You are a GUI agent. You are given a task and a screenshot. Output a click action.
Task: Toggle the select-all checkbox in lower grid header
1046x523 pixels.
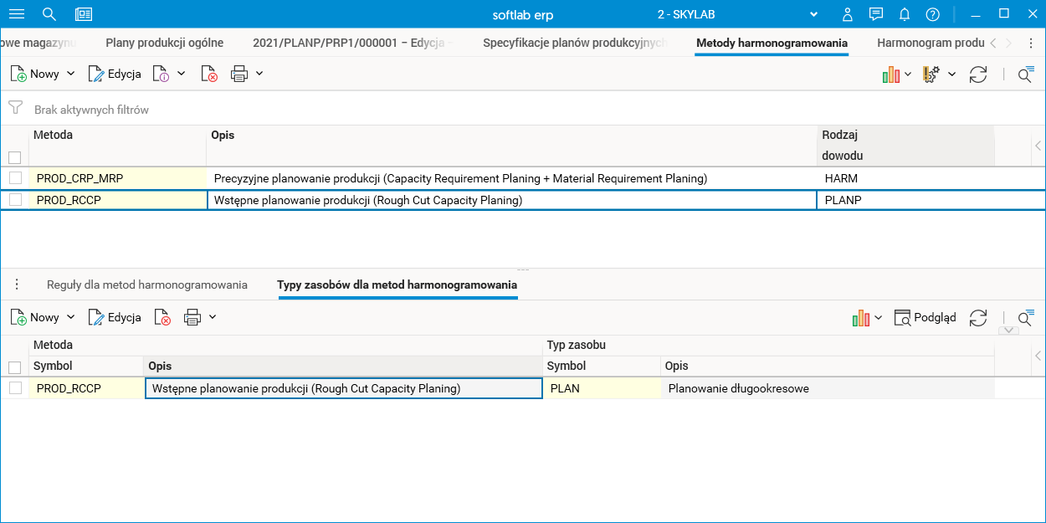(x=14, y=367)
